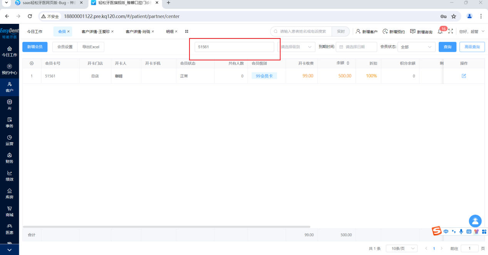Viewport: 488px width, 255px height.
Task: Open the 请选择级别 dropdown
Action: [x=296, y=47]
